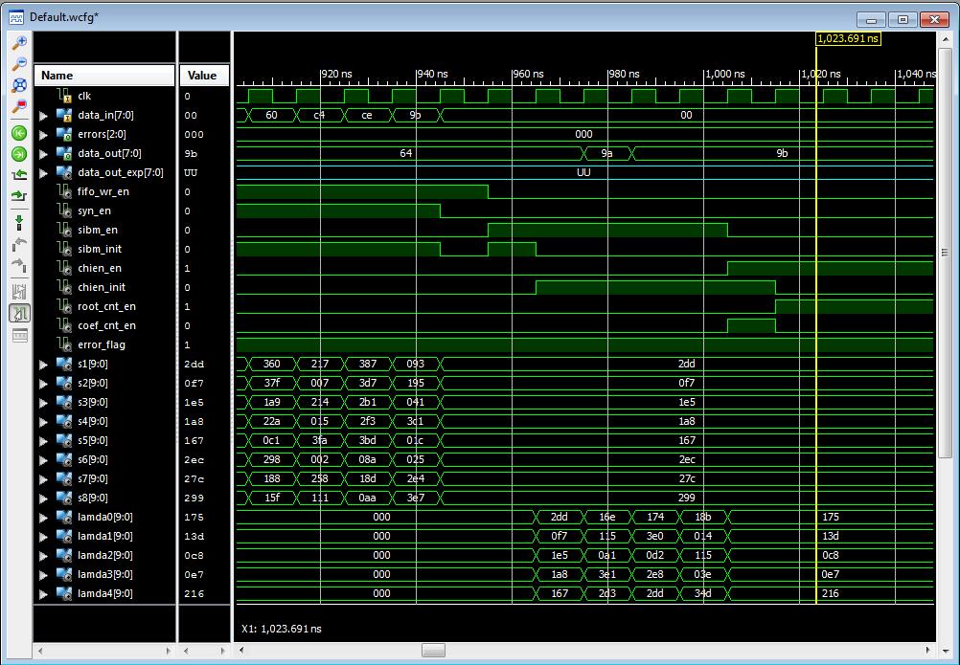The image size is (960, 665).
Task: Jump to latest time with green right arrow
Action: point(19,154)
